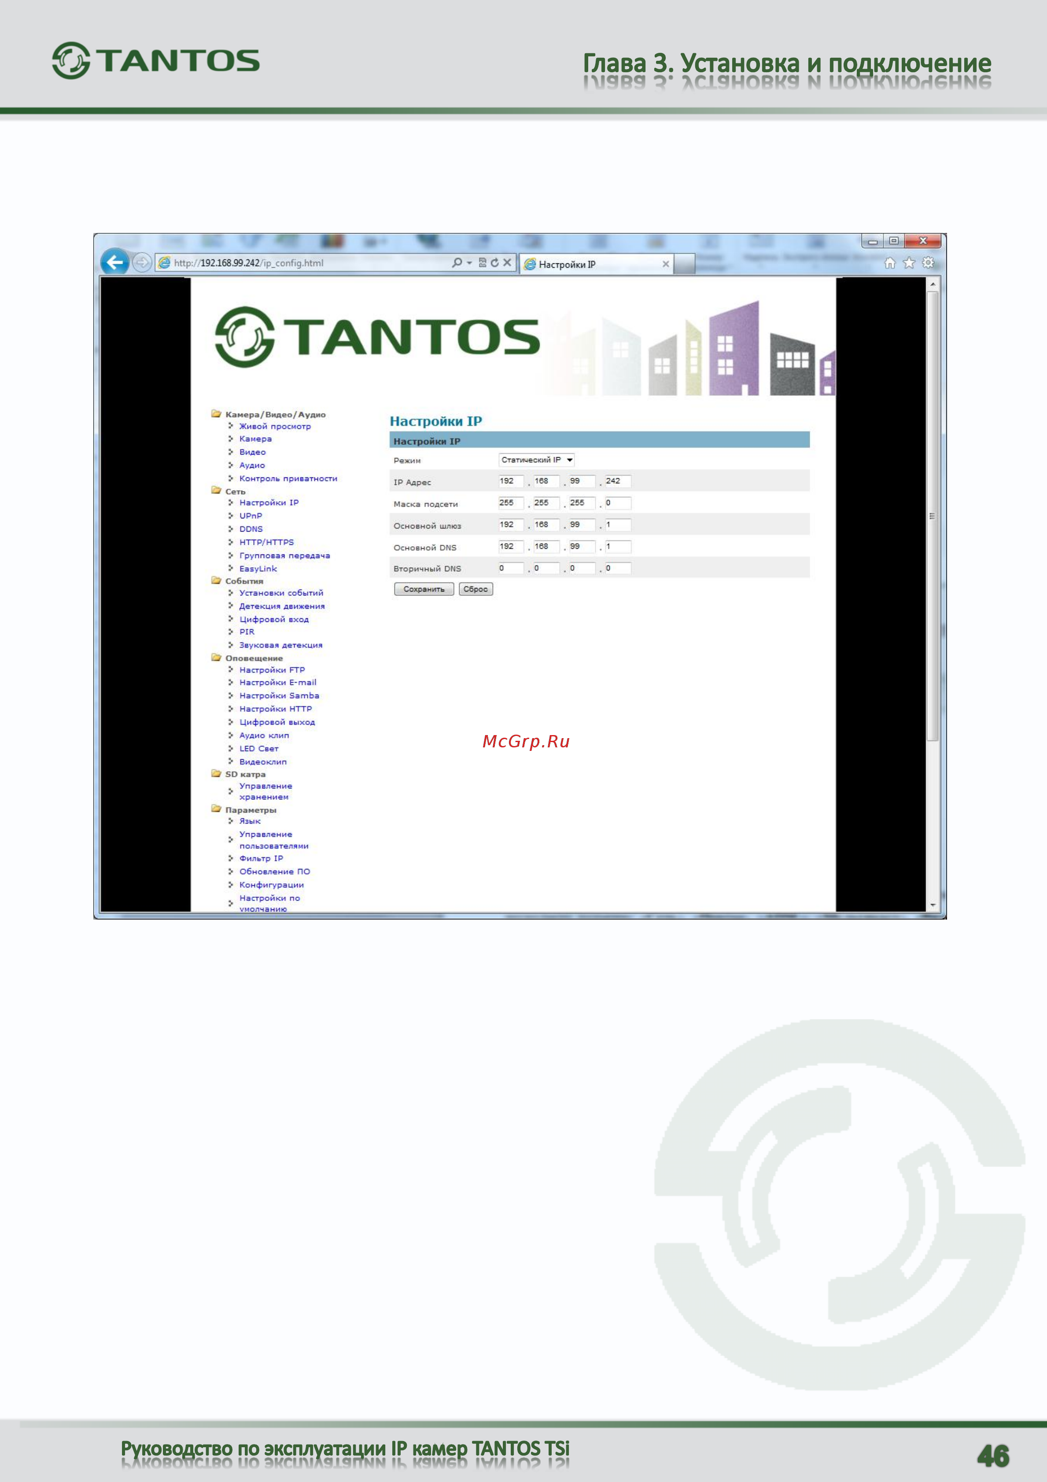Open the 'Язык' menu link
1047x1482 pixels.
point(250,821)
